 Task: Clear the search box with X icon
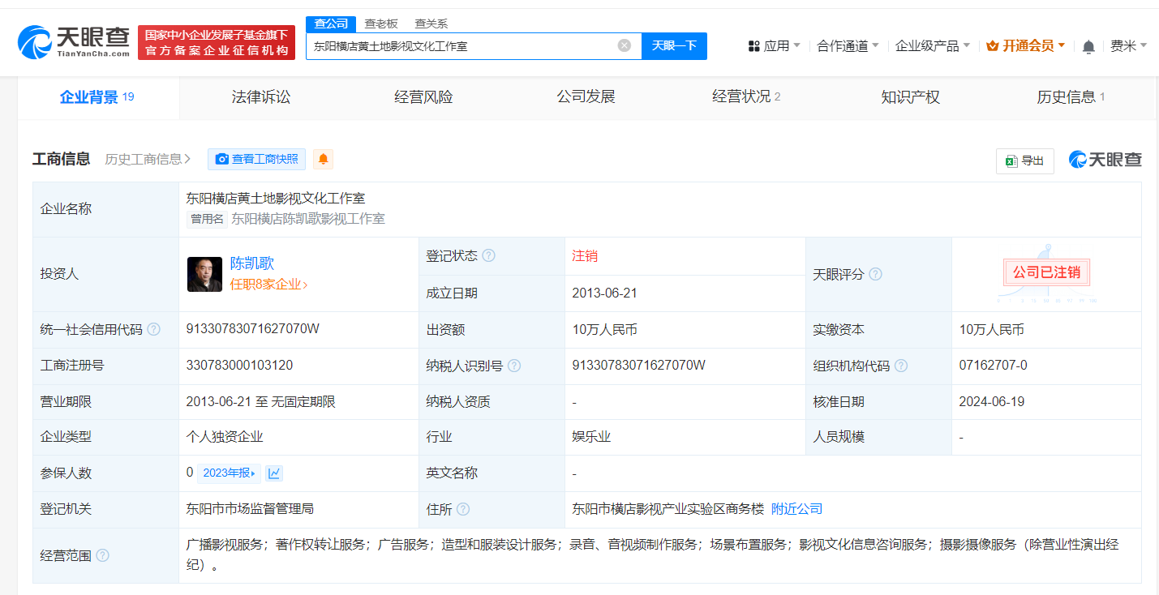coord(624,45)
